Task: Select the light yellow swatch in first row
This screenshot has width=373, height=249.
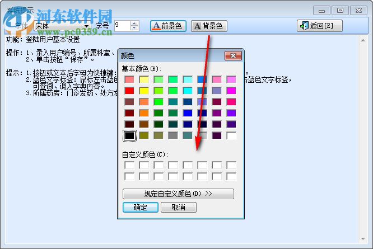Action: (x=144, y=79)
